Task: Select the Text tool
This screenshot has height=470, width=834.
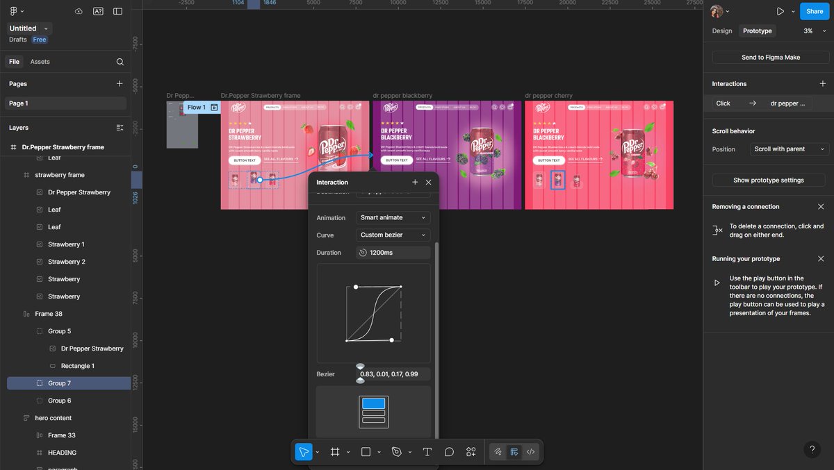Action: (427, 452)
